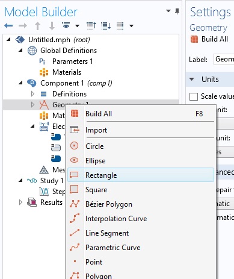Click Build All menu entry with F8

(141, 114)
